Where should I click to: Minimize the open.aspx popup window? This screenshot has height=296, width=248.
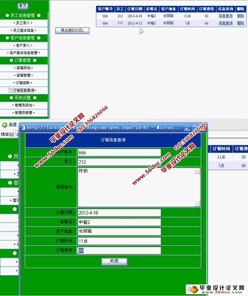pyautogui.click(x=187, y=128)
